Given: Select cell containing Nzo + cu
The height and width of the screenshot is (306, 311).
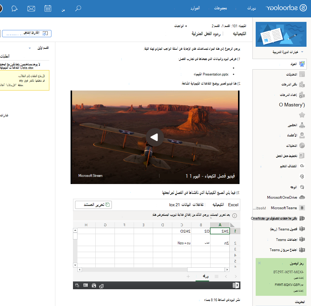Looking at the screenshot, I should click(x=182, y=240).
